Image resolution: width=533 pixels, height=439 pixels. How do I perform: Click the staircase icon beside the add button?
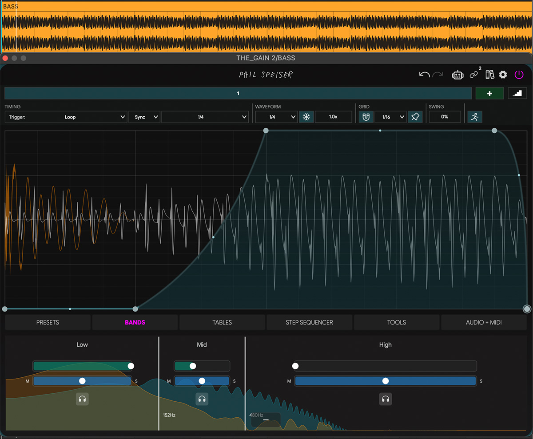pyautogui.click(x=517, y=93)
